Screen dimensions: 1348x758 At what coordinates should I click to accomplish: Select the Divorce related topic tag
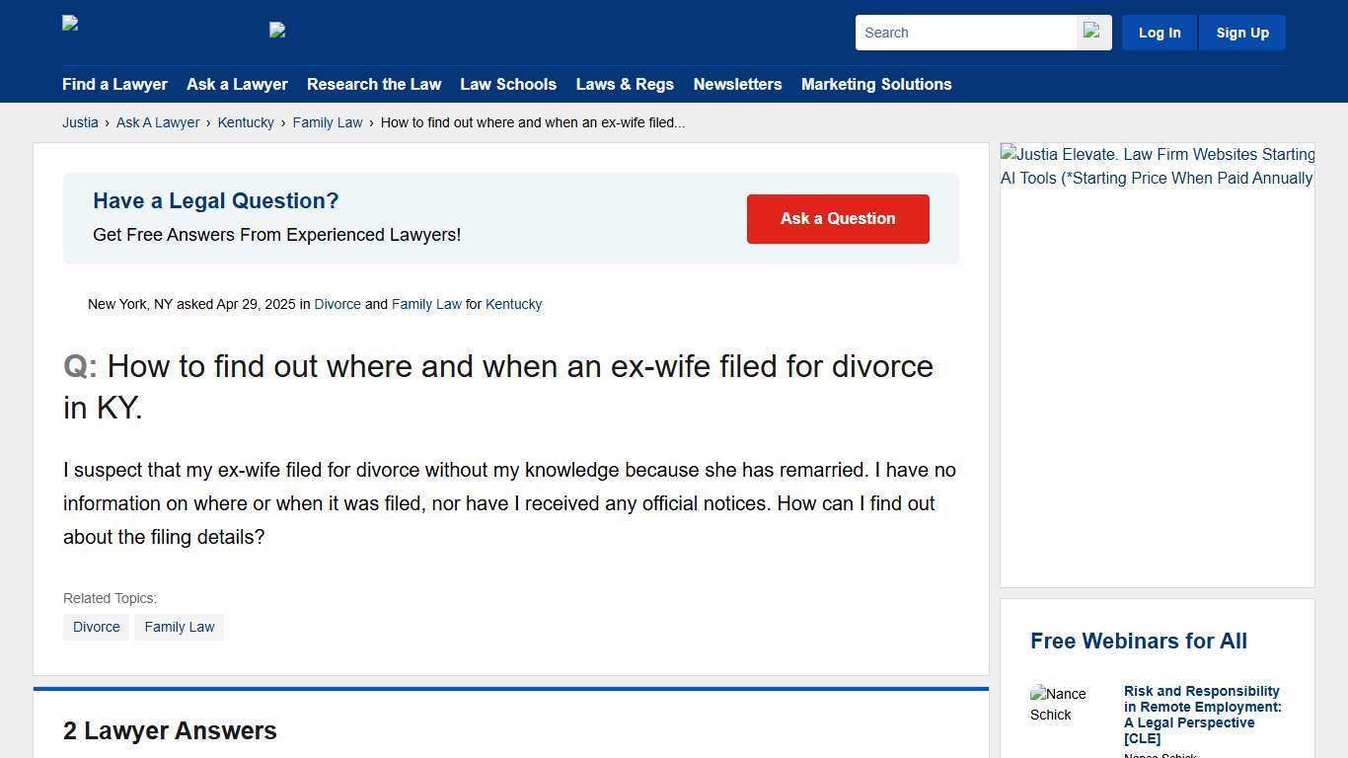pyautogui.click(x=96, y=627)
